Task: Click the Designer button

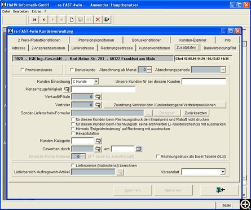Action: (x=167, y=113)
